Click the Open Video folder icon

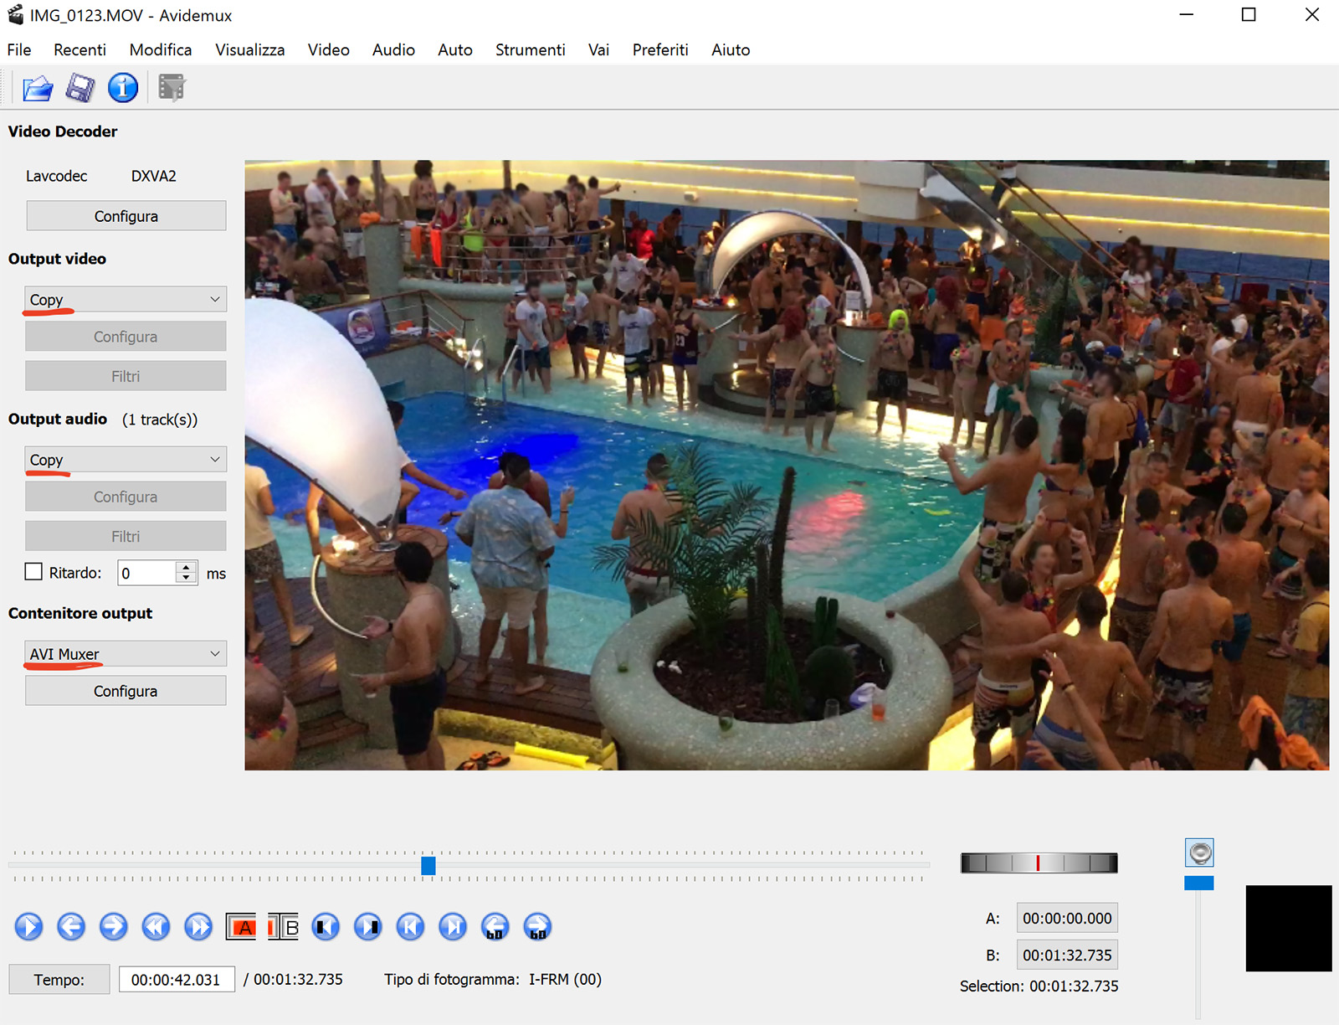(38, 88)
